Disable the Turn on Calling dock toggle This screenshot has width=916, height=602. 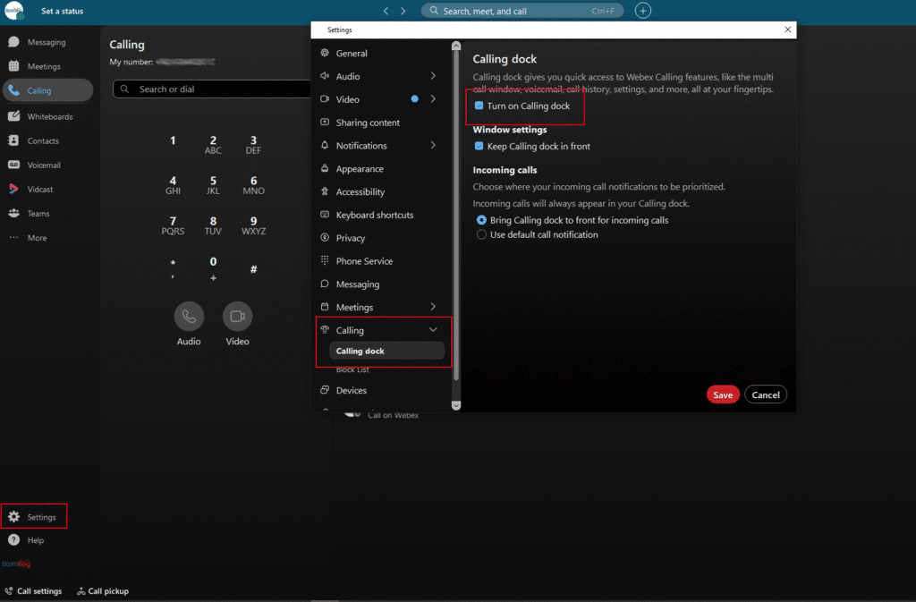[x=480, y=106]
